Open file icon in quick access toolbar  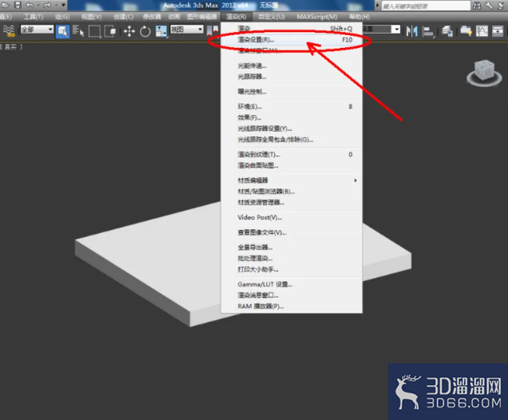coord(6,5)
